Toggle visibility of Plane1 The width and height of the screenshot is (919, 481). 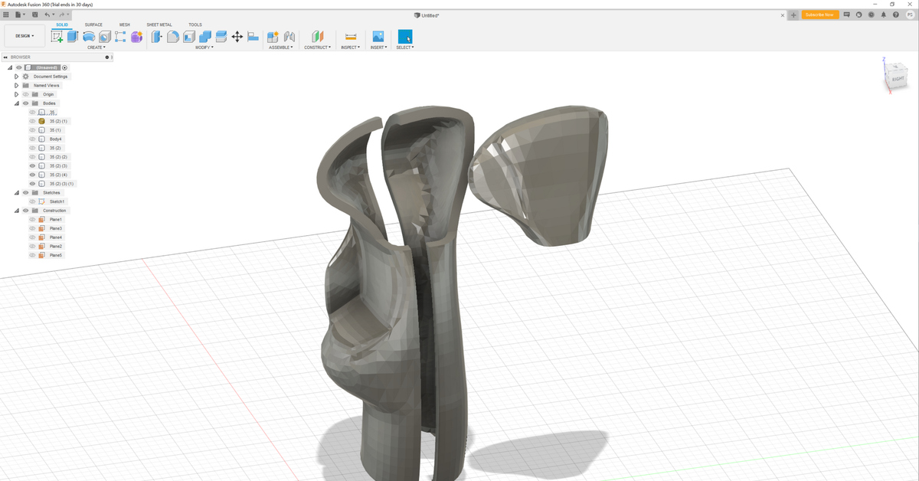pos(32,220)
